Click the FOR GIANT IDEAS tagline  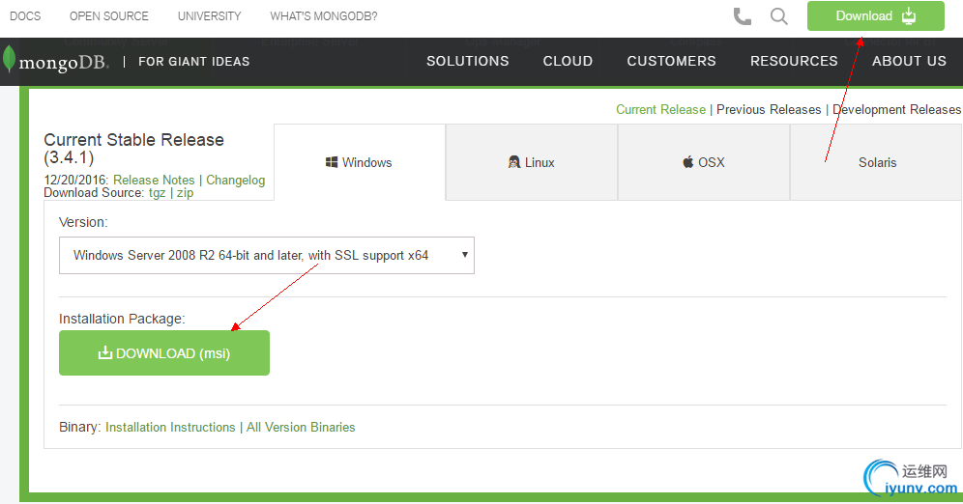[x=194, y=62]
